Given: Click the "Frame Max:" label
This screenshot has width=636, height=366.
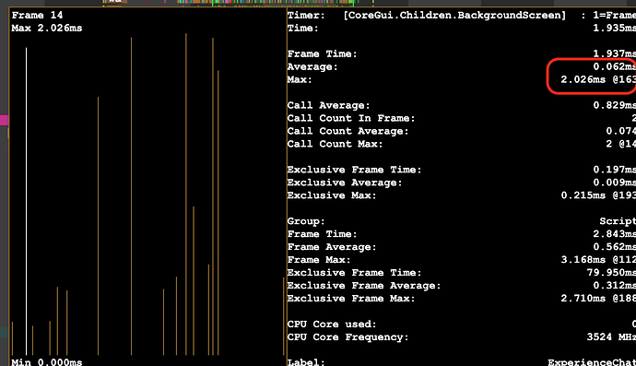Looking at the screenshot, I should pos(319,260).
